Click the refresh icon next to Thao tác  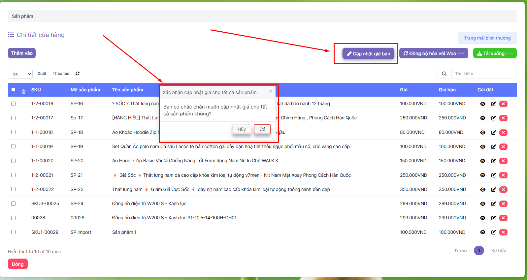point(78,74)
